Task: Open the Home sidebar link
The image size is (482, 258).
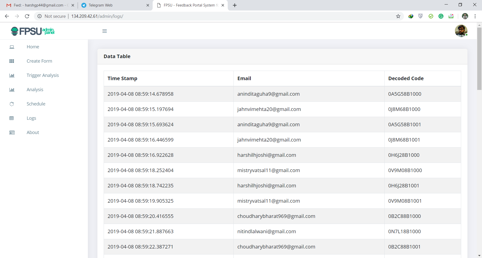Action: (33, 47)
